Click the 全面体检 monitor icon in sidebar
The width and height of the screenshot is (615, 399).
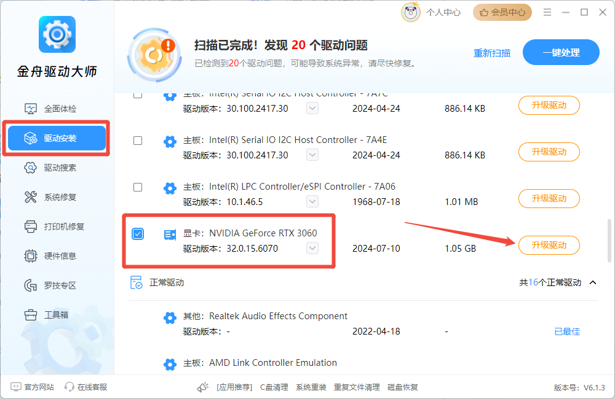[31, 109]
